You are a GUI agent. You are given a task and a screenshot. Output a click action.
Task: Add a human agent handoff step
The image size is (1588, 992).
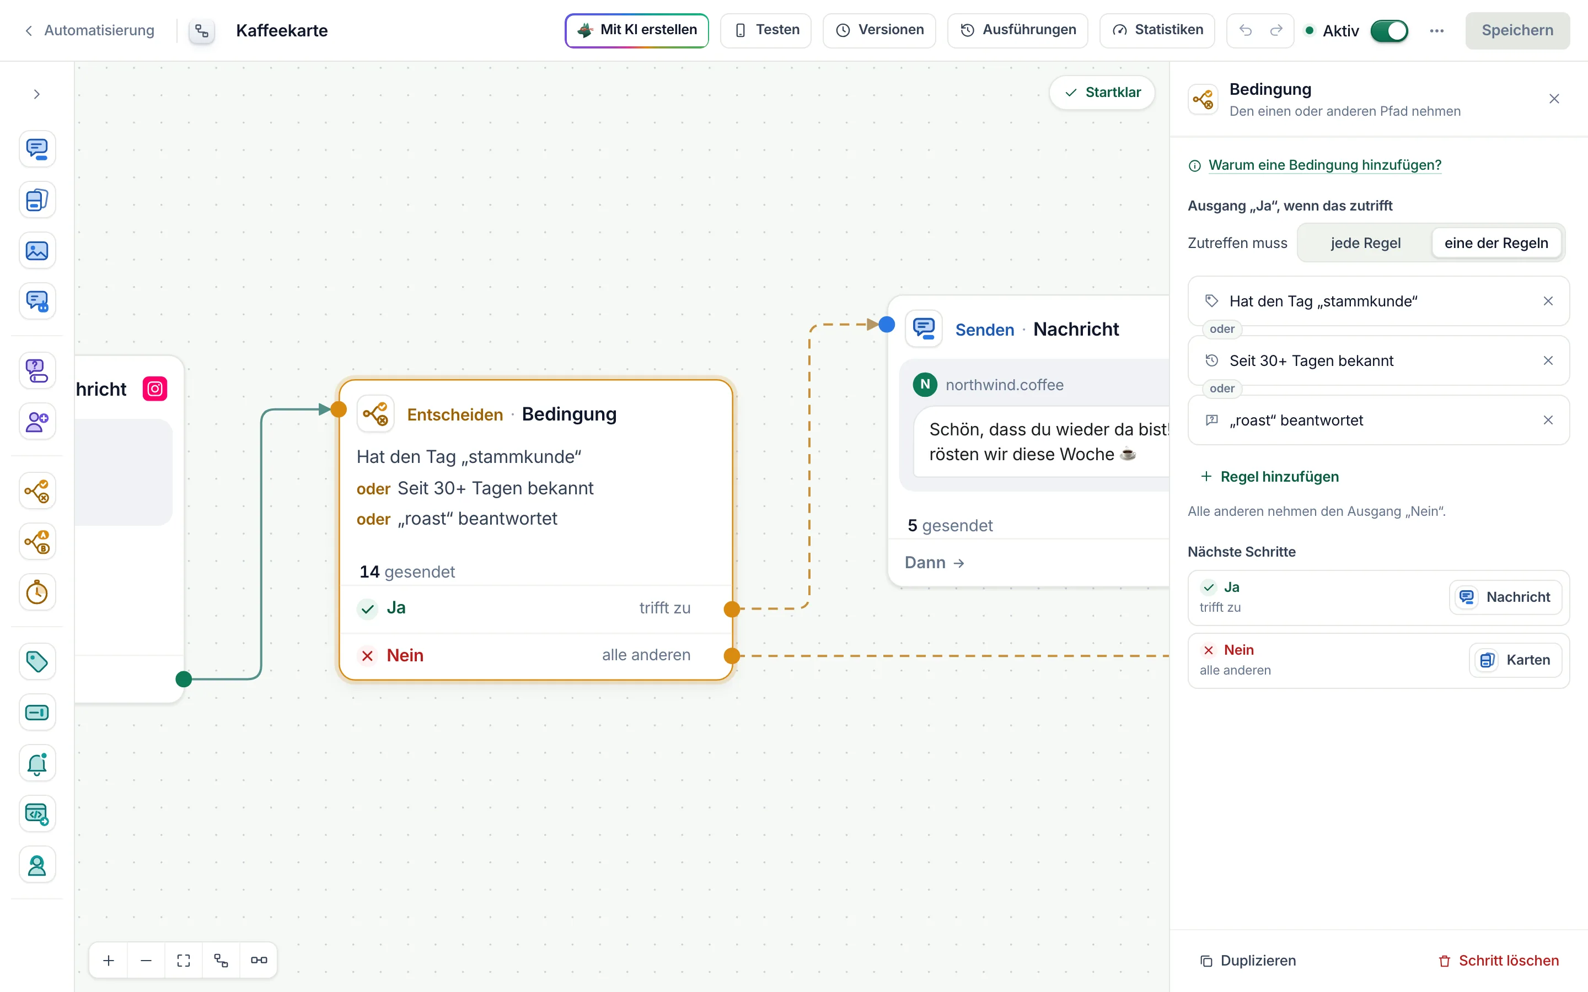37,865
